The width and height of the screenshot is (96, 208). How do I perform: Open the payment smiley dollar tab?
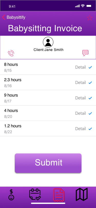point(11,195)
